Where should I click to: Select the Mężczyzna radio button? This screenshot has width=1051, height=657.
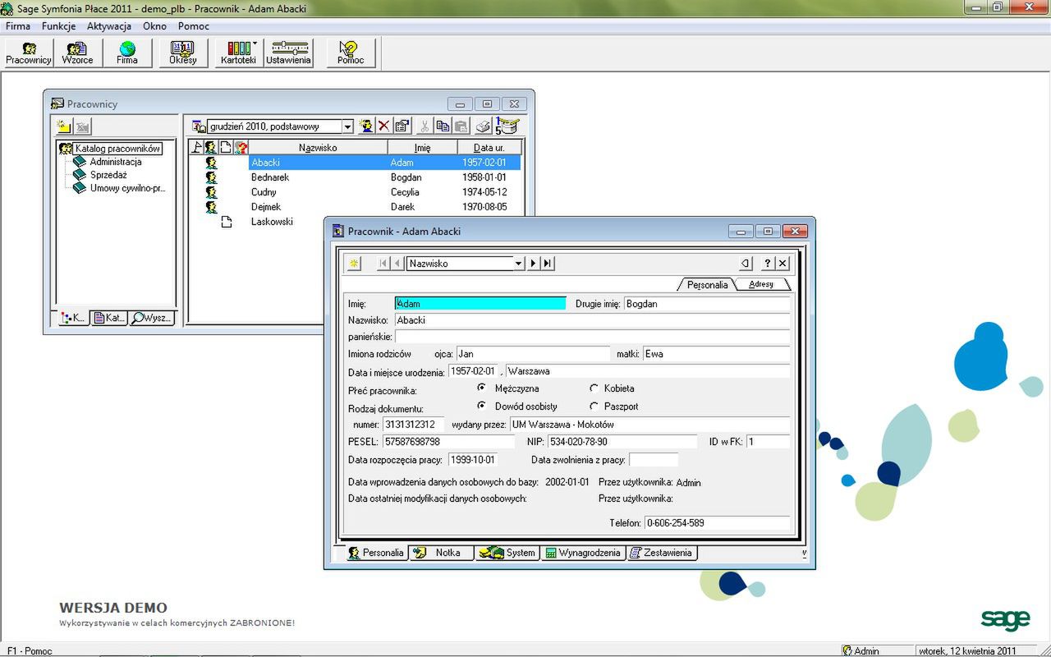pos(481,388)
